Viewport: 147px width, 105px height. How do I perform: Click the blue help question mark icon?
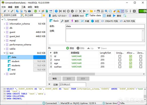(x=56, y=11)
